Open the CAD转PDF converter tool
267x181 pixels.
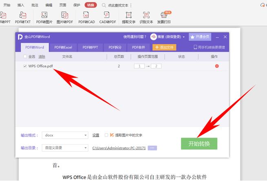click(108, 18)
